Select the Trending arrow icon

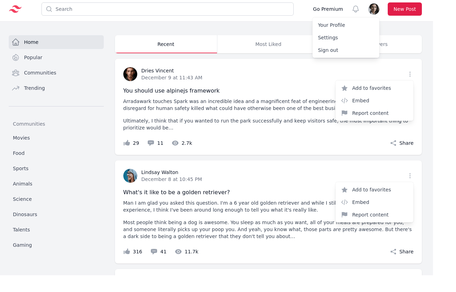click(x=15, y=88)
